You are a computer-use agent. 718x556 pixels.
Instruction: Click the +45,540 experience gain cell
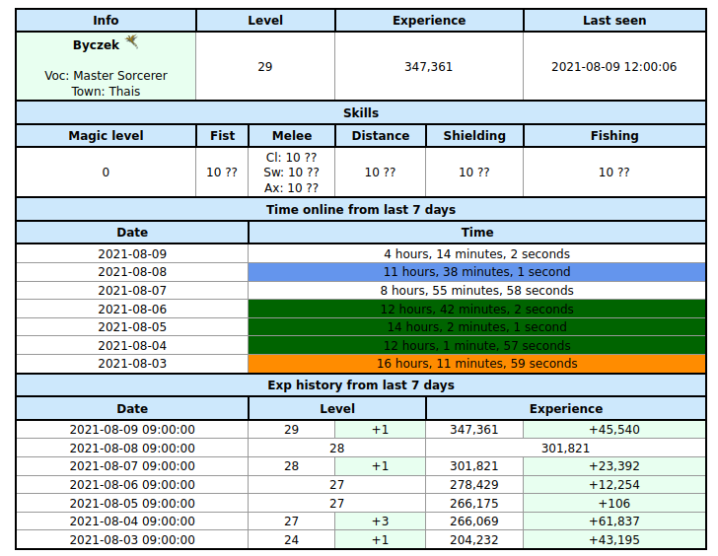tap(613, 430)
